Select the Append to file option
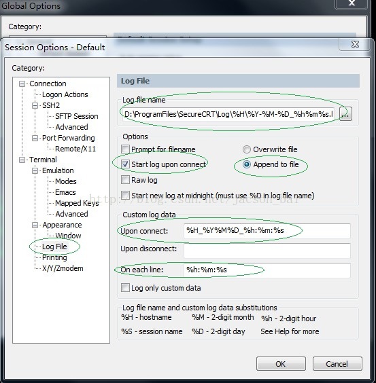 (x=247, y=164)
